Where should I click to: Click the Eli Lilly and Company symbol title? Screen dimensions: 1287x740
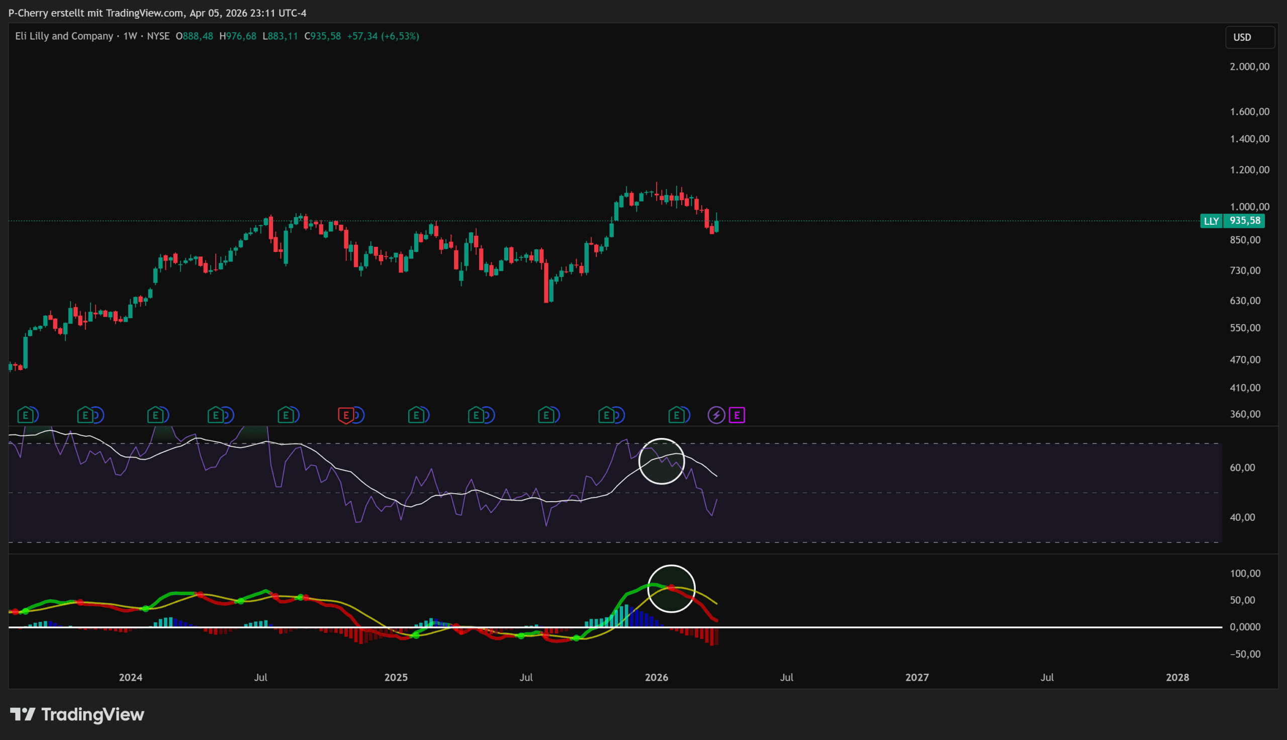point(64,36)
